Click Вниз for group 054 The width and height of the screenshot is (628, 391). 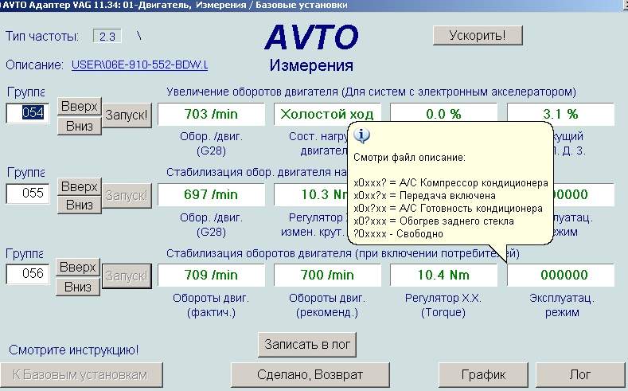[80, 126]
